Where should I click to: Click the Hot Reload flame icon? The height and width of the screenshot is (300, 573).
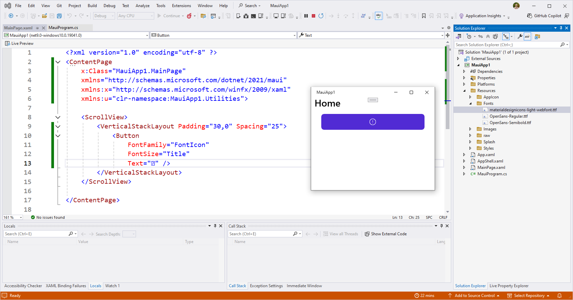[x=189, y=16]
